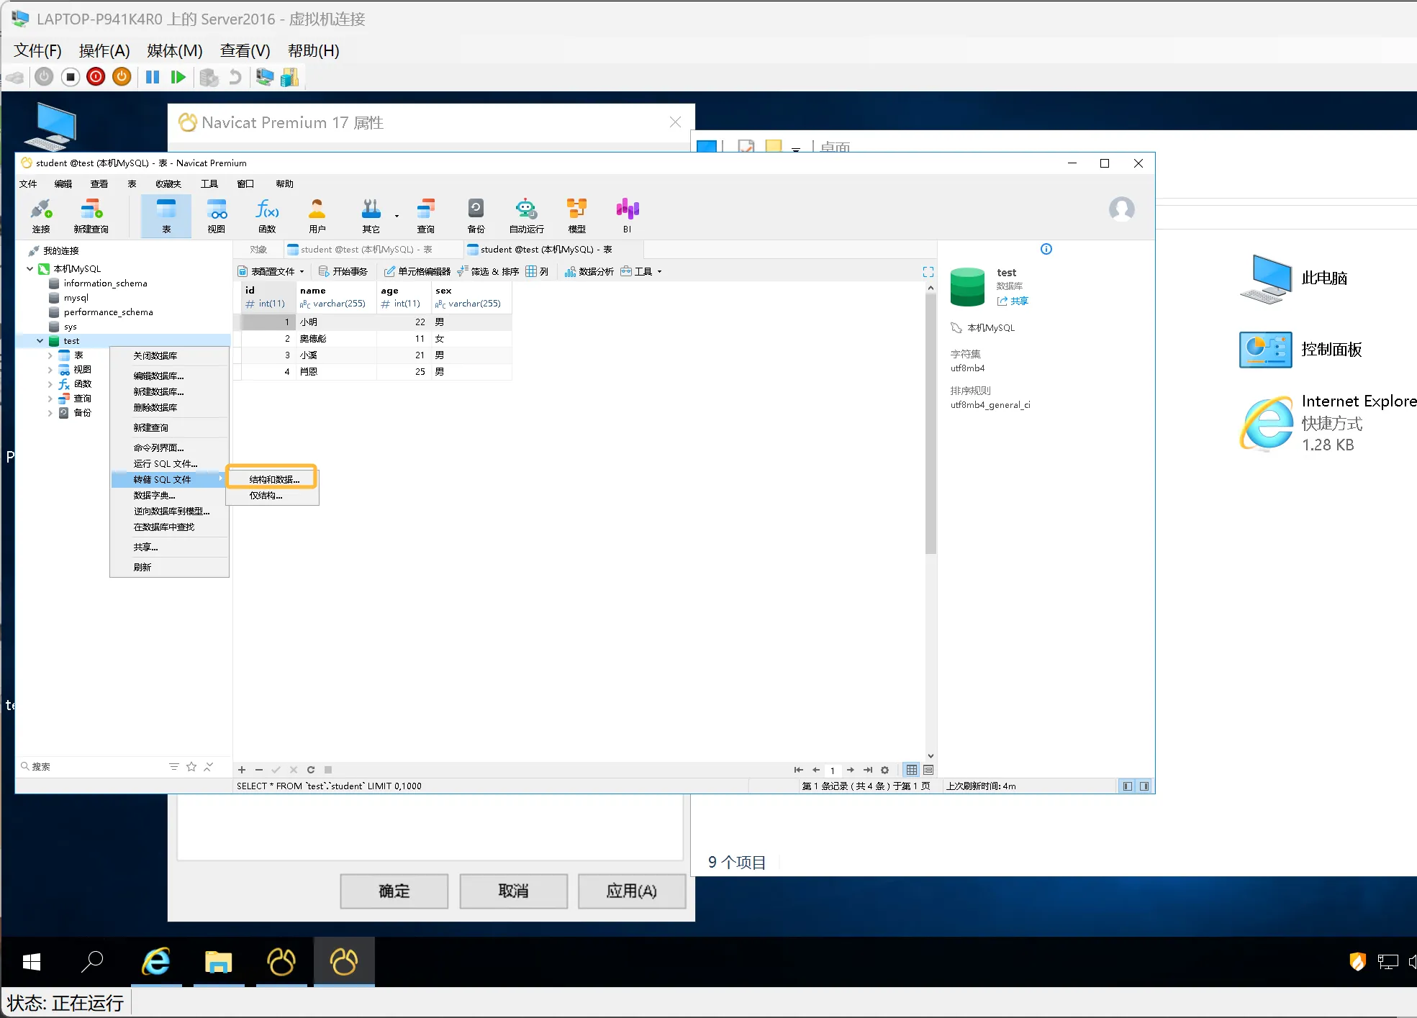Expand the 表 tables node
Screen dimensions: 1417x1018
pyautogui.click(x=50, y=355)
